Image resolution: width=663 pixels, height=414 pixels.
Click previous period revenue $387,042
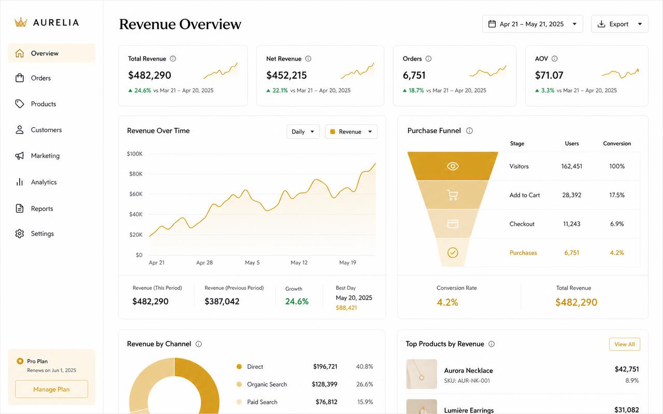click(222, 301)
